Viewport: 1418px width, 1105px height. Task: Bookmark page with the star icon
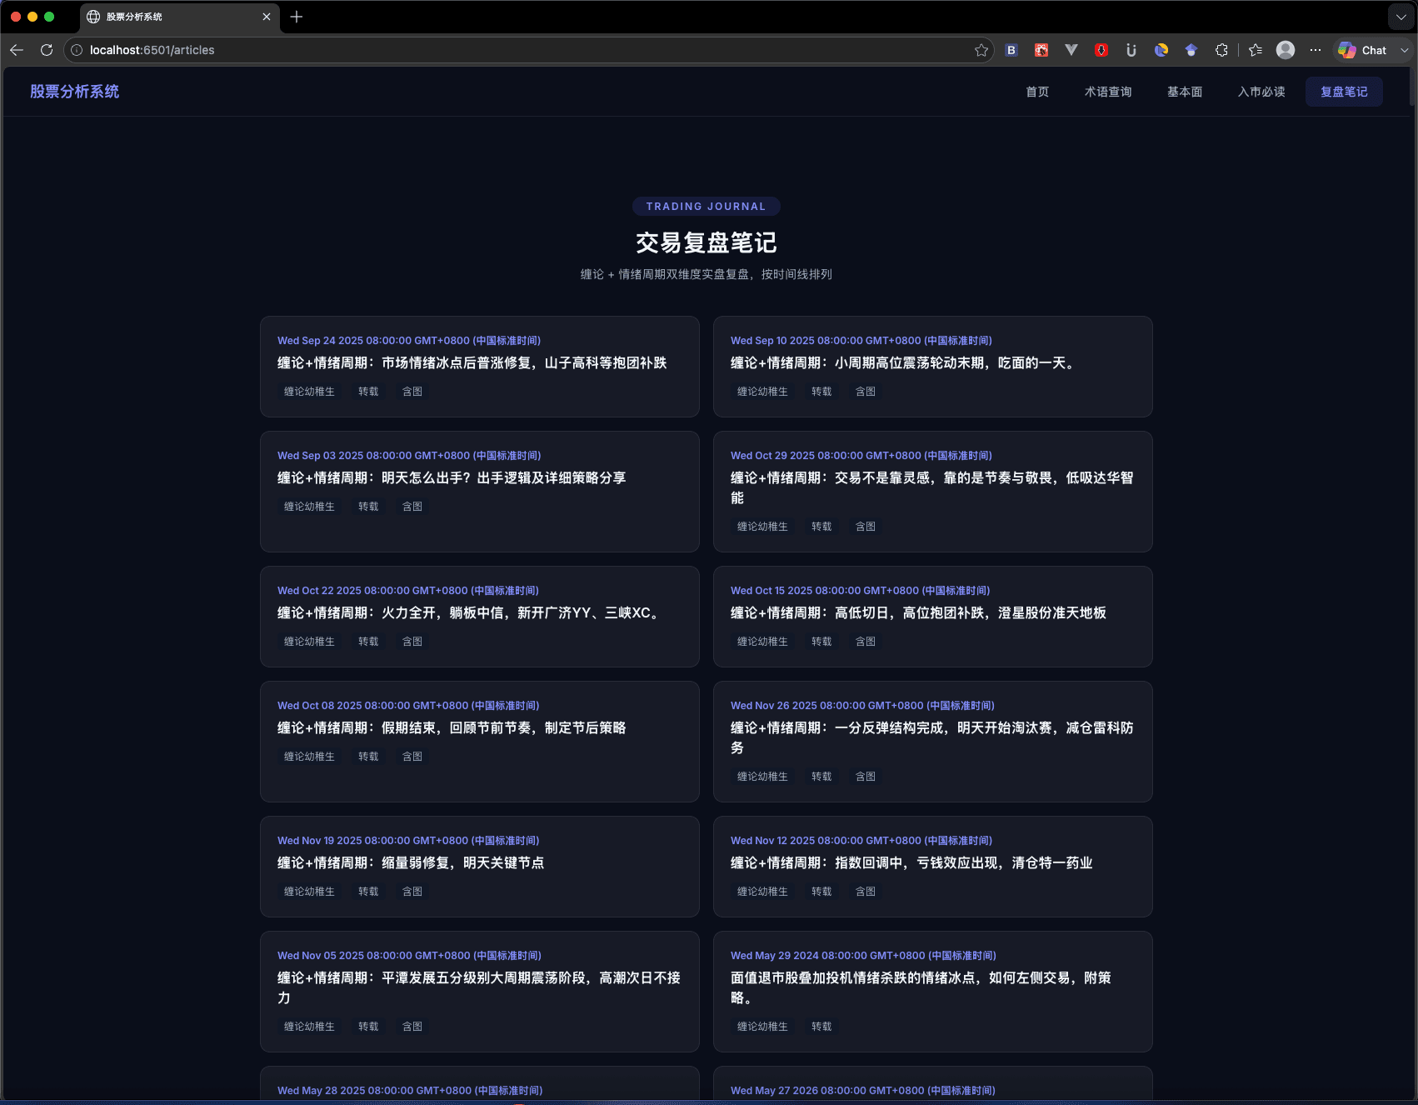[x=981, y=50]
